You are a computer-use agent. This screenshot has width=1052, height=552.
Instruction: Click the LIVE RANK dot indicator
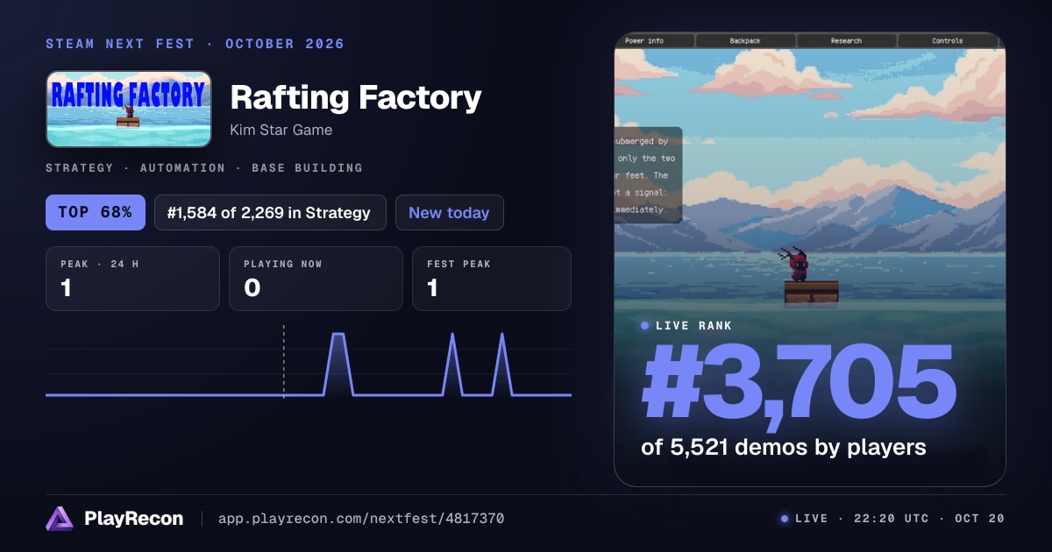pyautogui.click(x=645, y=325)
